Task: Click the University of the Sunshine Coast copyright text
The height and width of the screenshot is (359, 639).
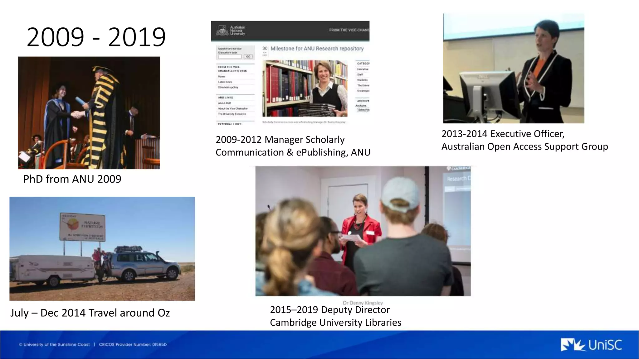Action: tap(54, 344)
